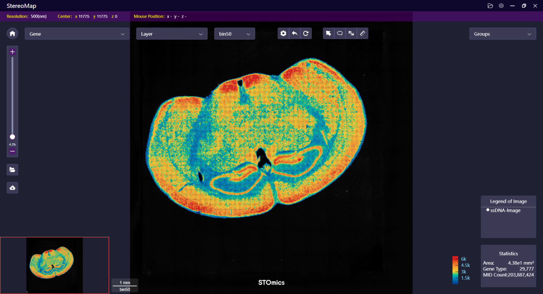Activate the lasso selection tool
543x294 pixels.
[340, 33]
